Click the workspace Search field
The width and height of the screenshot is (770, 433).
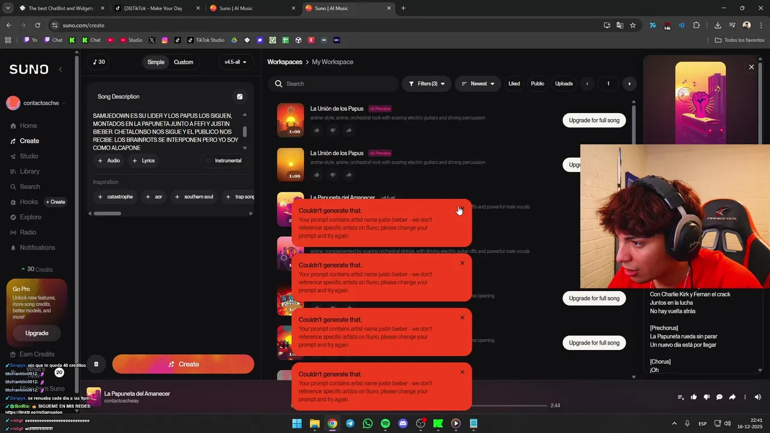pyautogui.click(x=333, y=84)
